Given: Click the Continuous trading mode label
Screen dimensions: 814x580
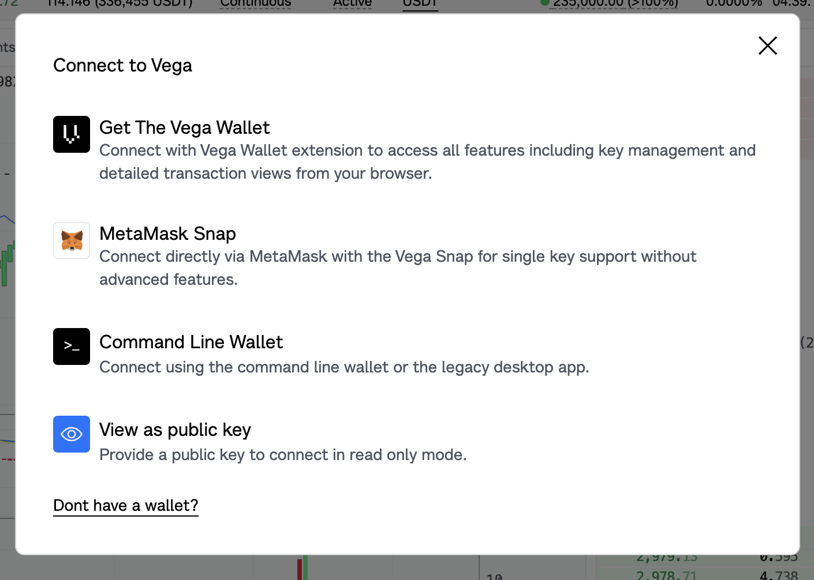Looking at the screenshot, I should [x=256, y=4].
